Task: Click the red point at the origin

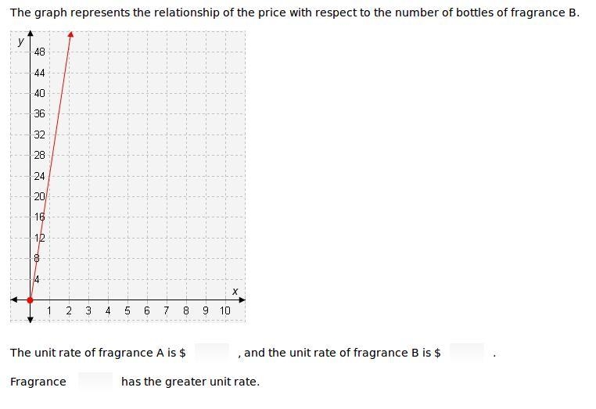Action: coord(30,300)
